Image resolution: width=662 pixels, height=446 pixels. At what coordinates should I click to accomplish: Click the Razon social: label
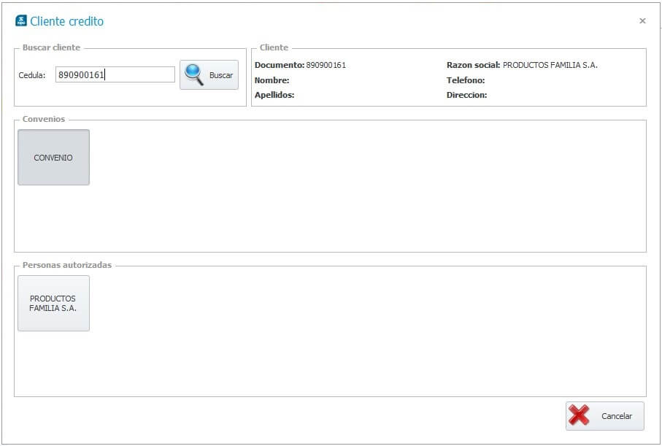[473, 65]
